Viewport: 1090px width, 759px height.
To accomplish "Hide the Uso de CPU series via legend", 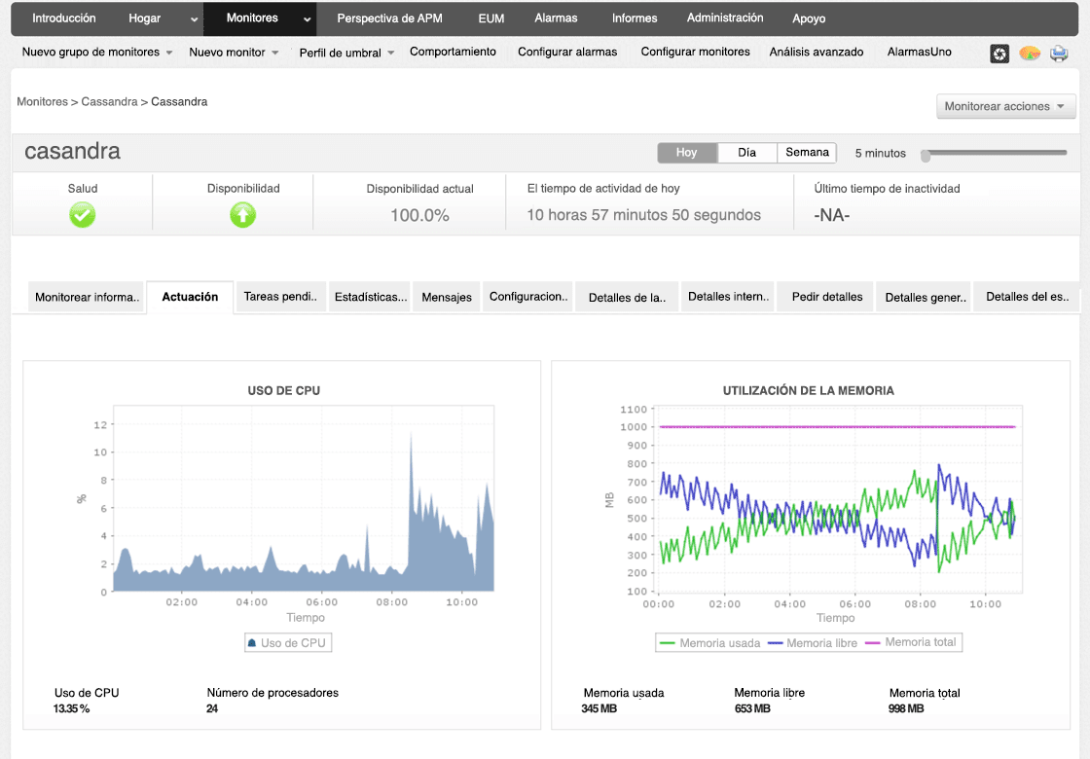I will 288,642.
